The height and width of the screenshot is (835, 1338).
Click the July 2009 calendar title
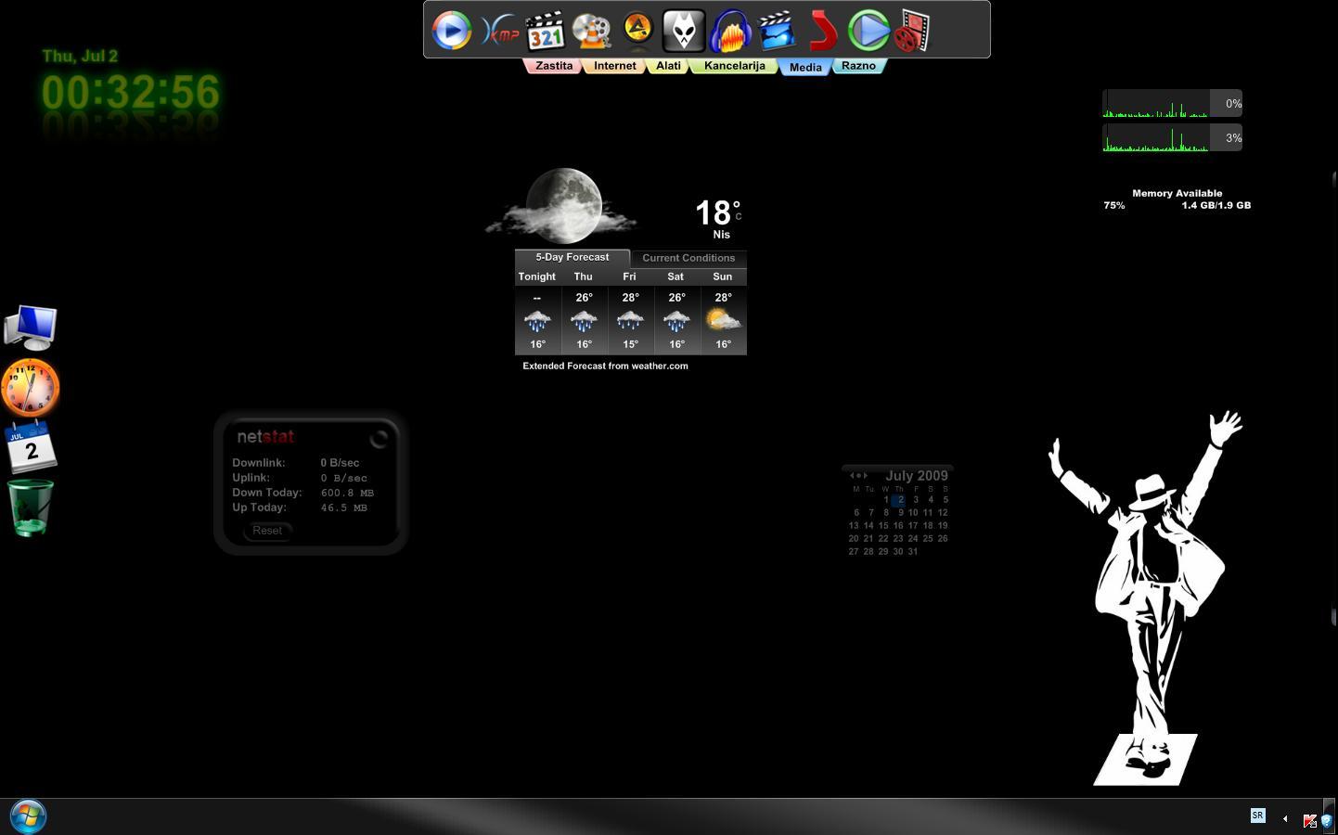pyautogui.click(x=917, y=476)
